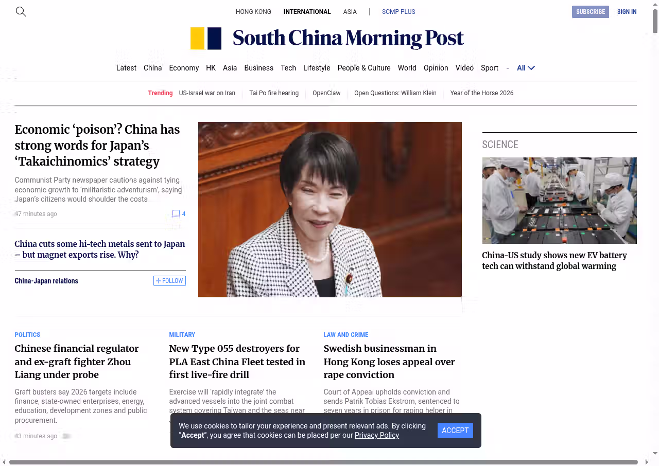Viewport: 659px width, 466px height.
Task: Open the SCMP Plus link
Action: tap(398, 12)
